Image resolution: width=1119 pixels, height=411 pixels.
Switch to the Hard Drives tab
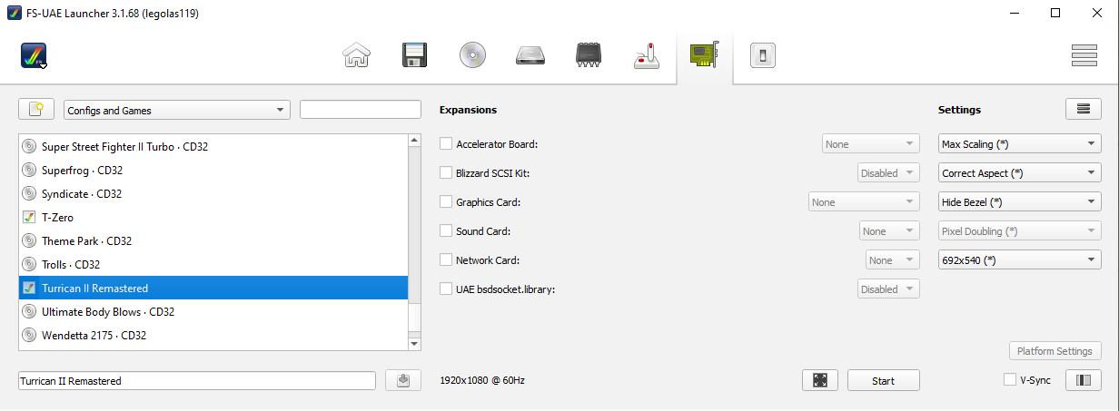pos(530,56)
